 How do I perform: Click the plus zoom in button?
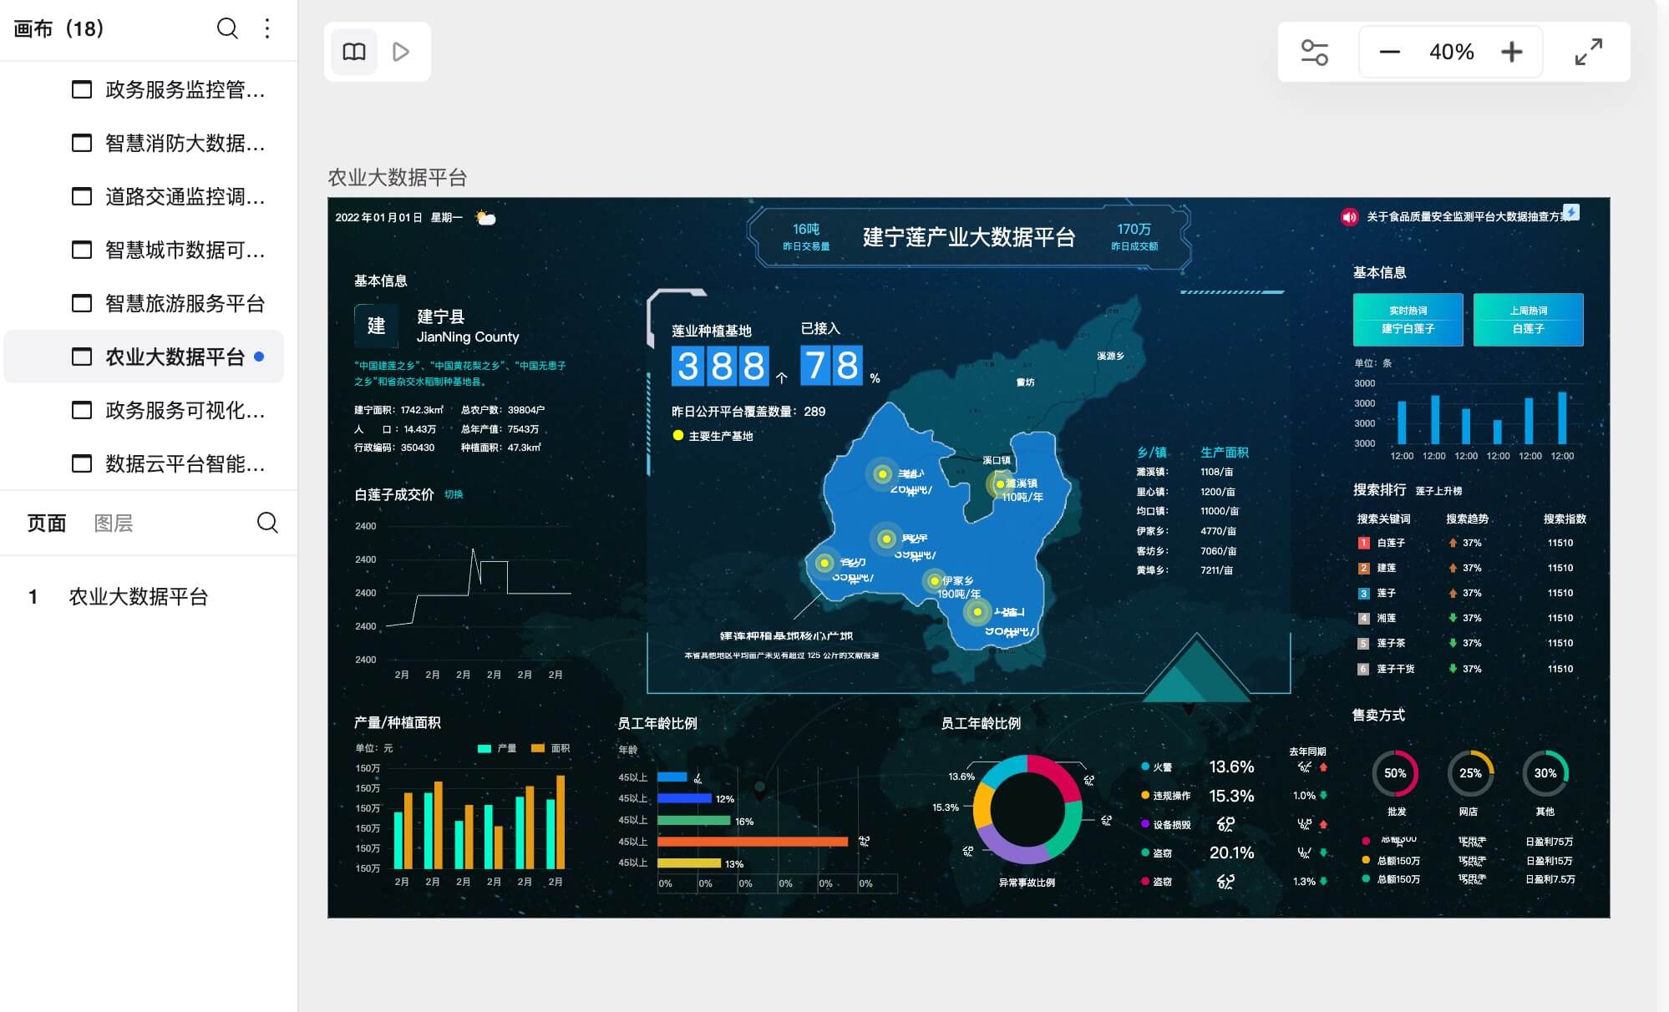(1511, 52)
